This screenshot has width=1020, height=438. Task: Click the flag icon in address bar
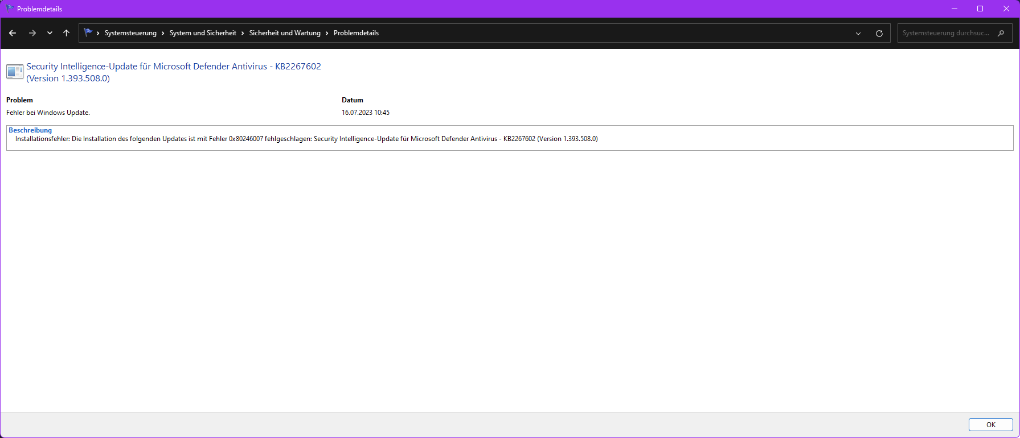pyautogui.click(x=88, y=32)
